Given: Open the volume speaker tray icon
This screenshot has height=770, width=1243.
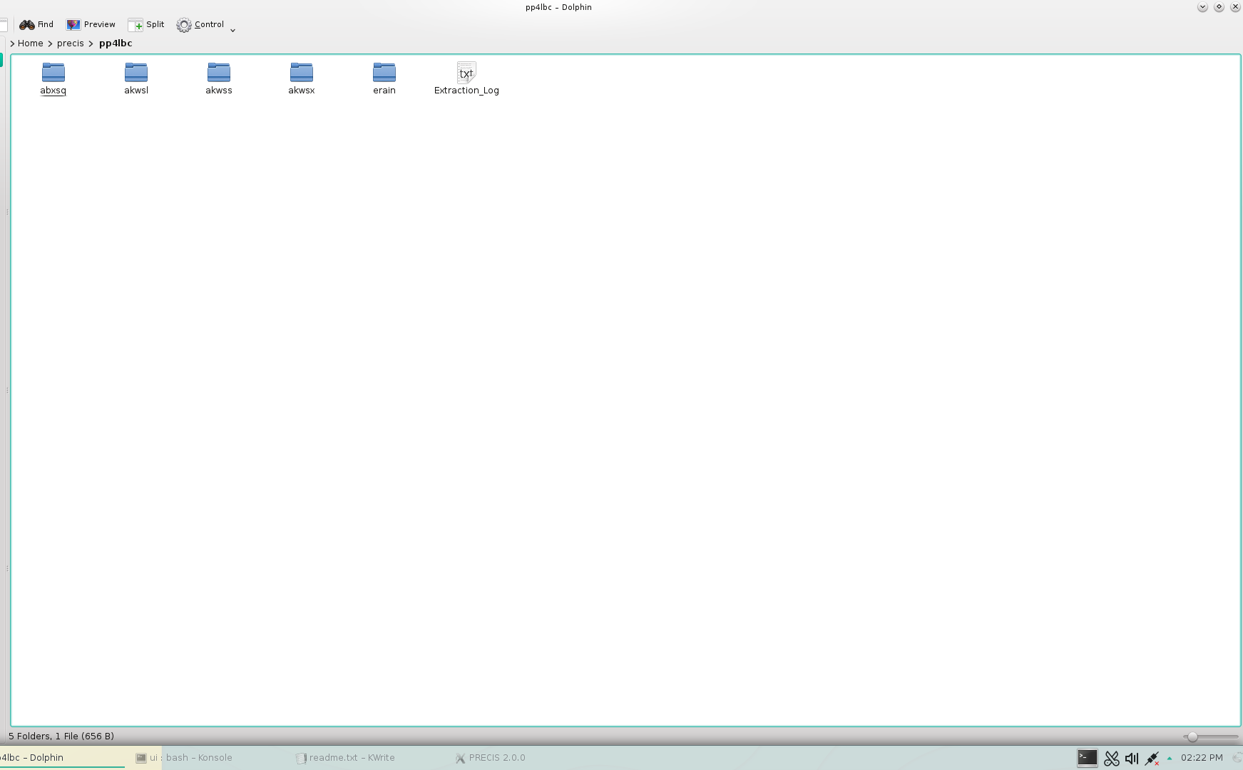Looking at the screenshot, I should tap(1131, 759).
